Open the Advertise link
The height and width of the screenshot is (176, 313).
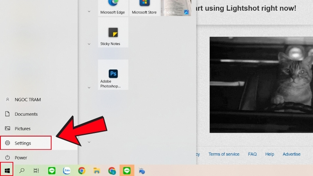click(x=291, y=154)
